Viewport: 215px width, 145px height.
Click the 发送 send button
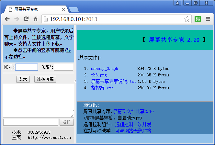(x=67, y=122)
